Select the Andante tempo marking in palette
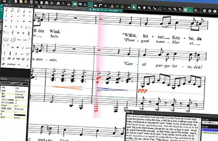Screen dimensions: 218x141 click(x=11, y=64)
